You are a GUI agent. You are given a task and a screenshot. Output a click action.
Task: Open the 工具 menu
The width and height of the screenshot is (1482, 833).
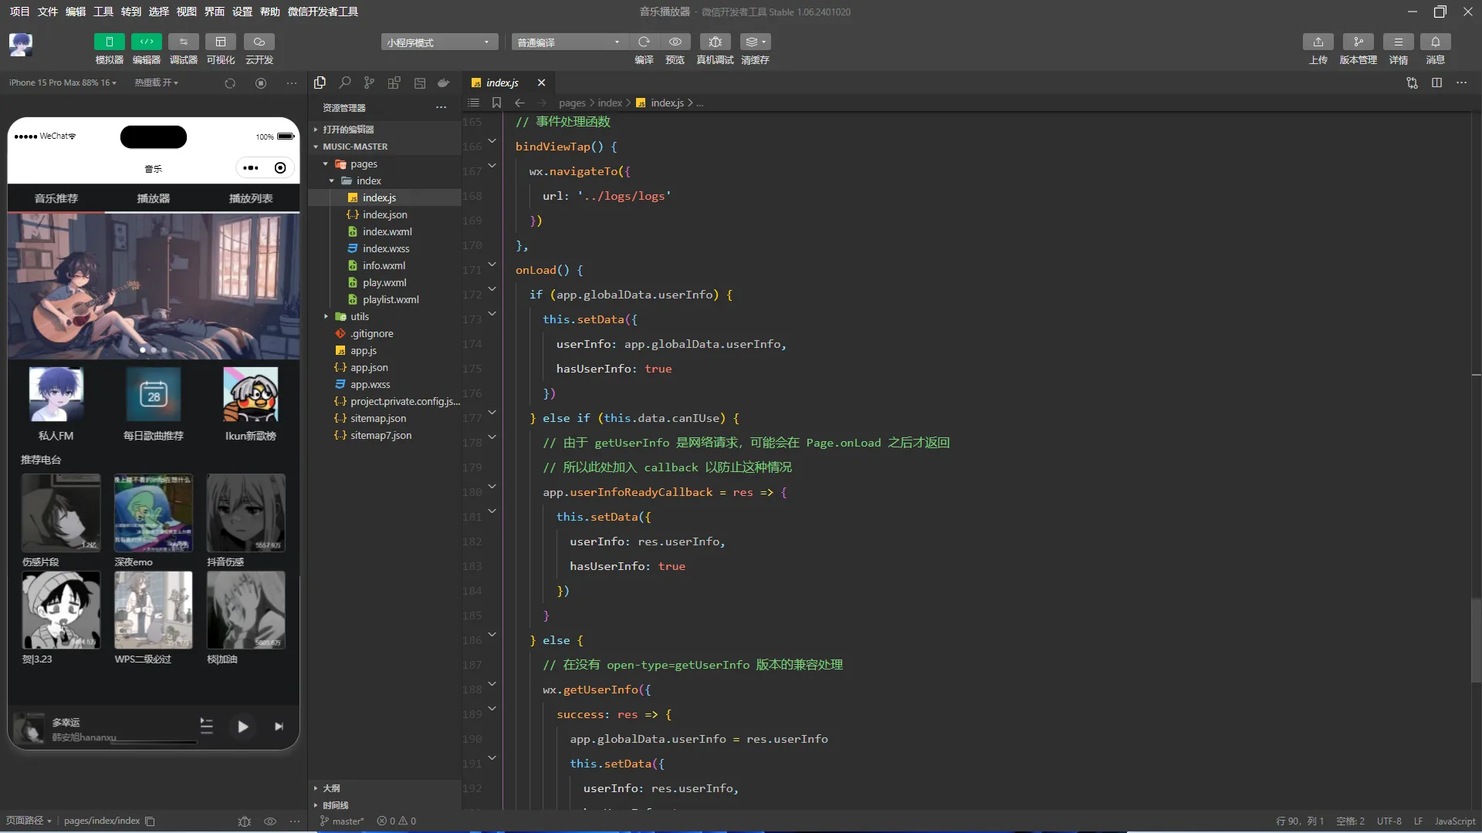click(x=103, y=12)
